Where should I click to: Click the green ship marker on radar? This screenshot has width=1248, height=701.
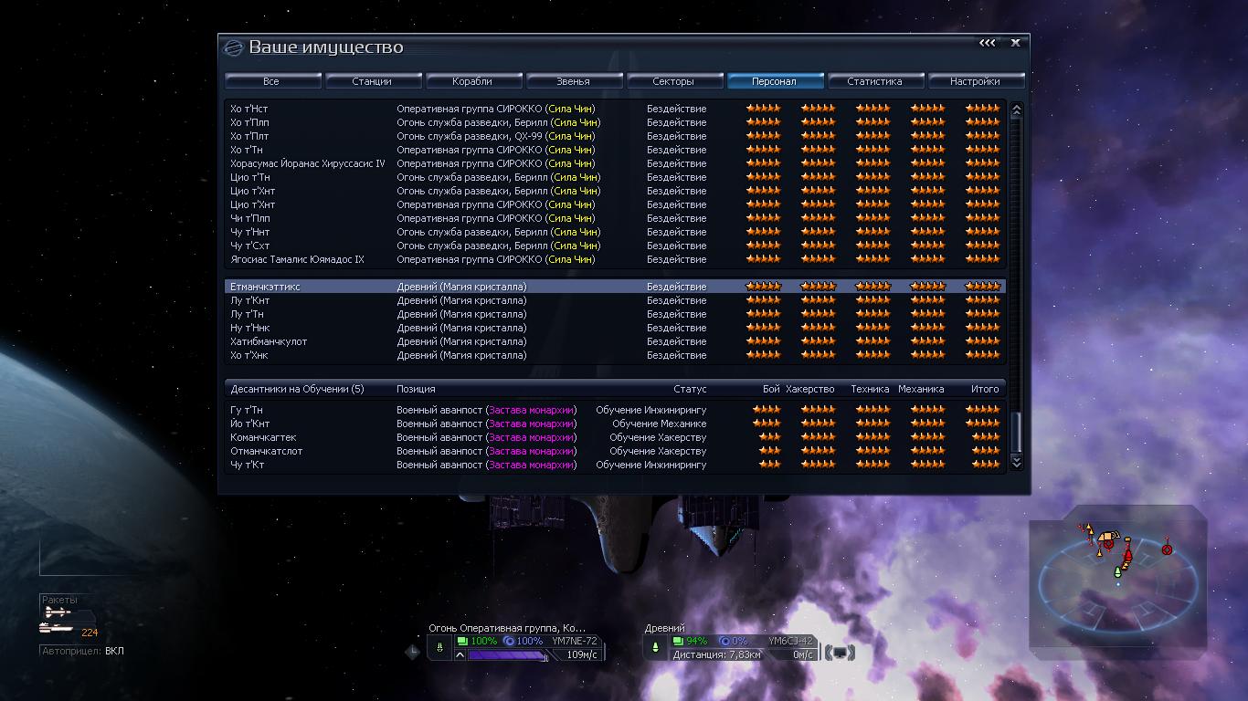(x=1116, y=572)
